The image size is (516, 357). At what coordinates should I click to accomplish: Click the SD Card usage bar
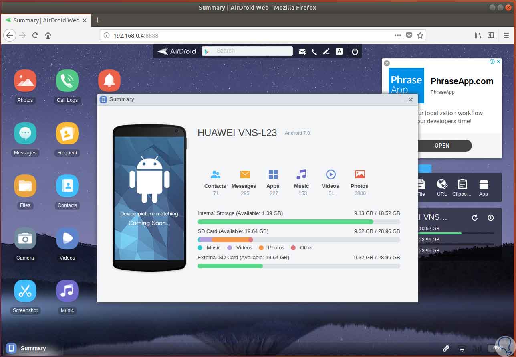pyautogui.click(x=298, y=240)
